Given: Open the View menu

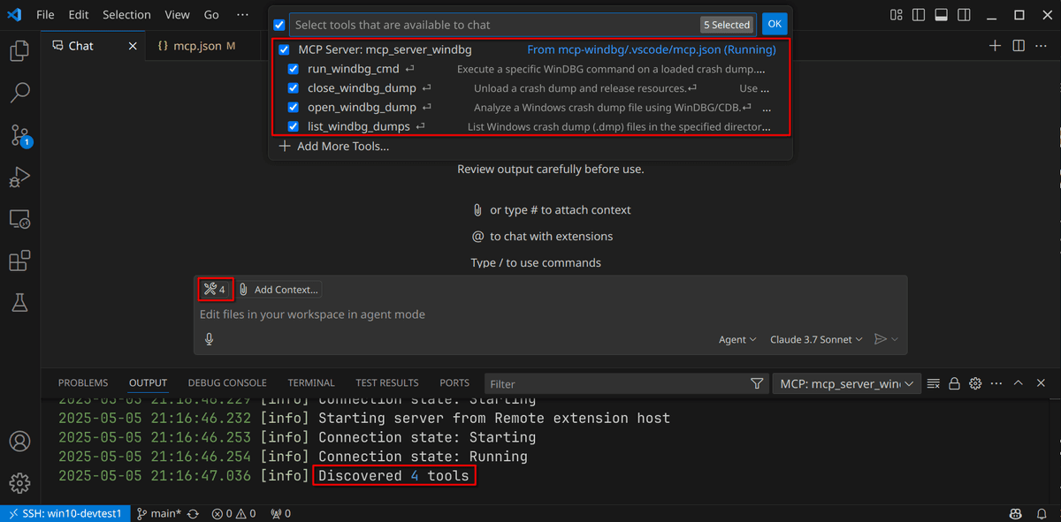Looking at the screenshot, I should pyautogui.click(x=177, y=15).
